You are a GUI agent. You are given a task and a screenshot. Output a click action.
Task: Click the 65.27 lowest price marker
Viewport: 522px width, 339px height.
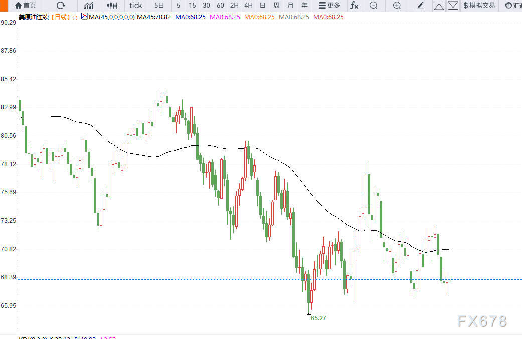click(318, 318)
